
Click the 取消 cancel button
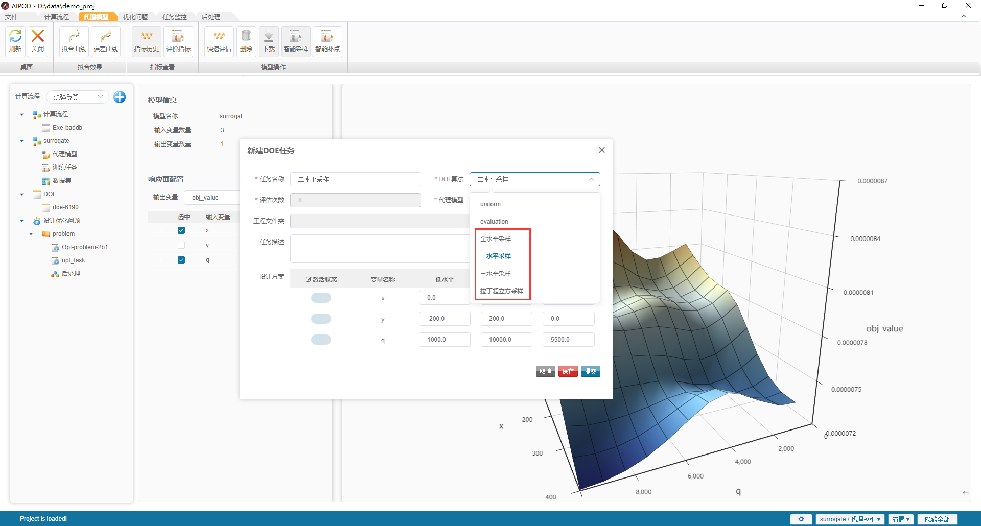coord(546,371)
